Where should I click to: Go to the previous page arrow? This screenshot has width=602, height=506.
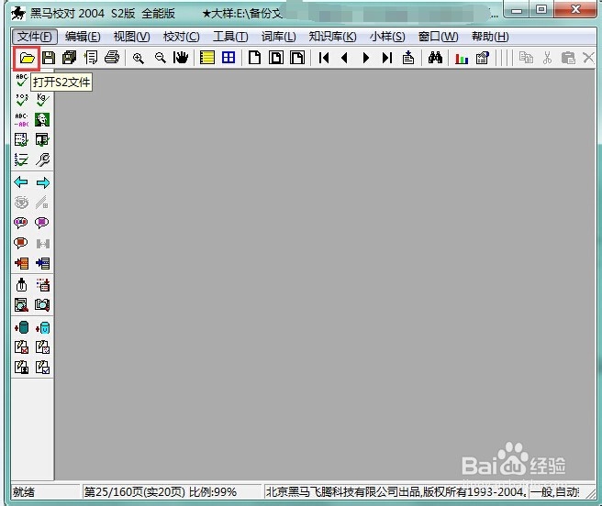click(344, 58)
